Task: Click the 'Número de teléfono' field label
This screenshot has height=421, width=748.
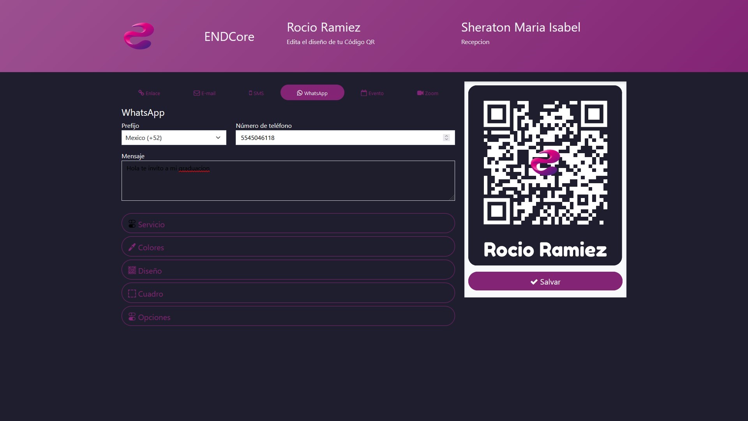Action: click(x=264, y=126)
